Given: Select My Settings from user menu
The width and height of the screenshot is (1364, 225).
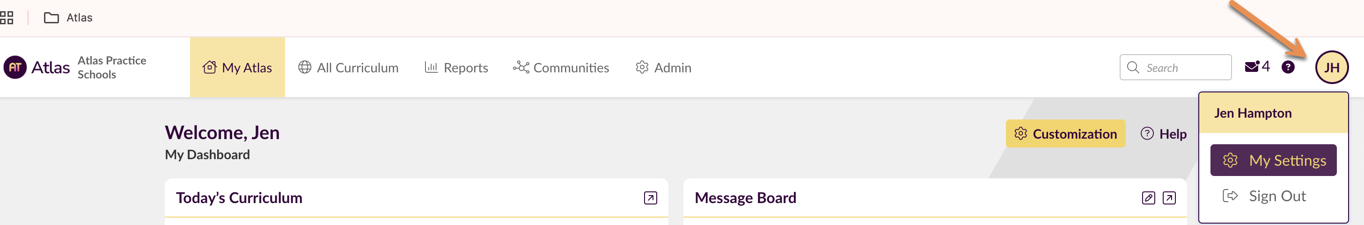Looking at the screenshot, I should click(1273, 160).
